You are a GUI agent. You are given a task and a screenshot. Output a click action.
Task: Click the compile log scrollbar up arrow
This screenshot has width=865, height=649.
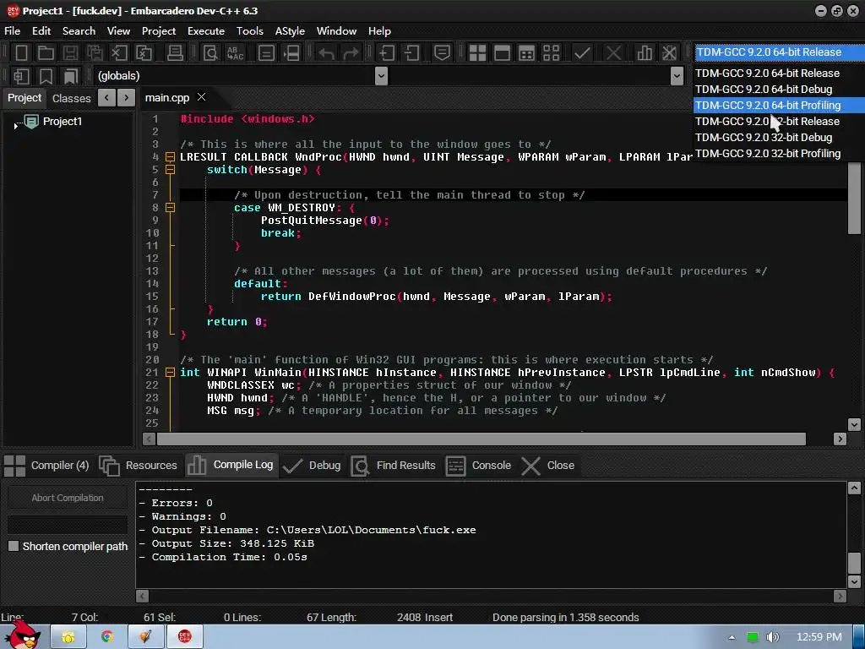pos(854,488)
